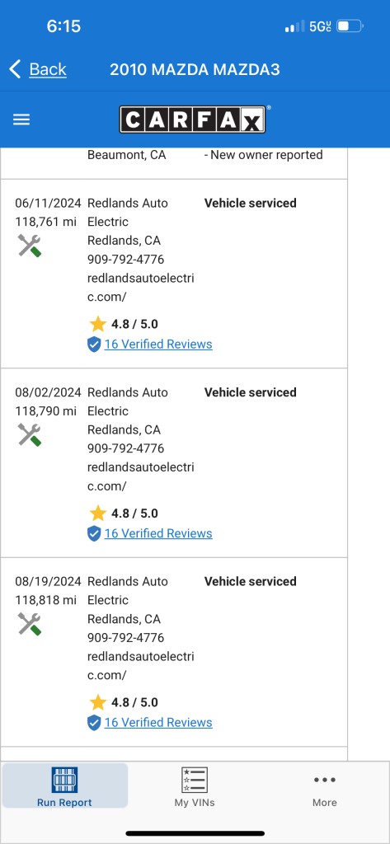
Task: Open 16 Verified Reviews for 06/11/2024 service
Action: 158,344
